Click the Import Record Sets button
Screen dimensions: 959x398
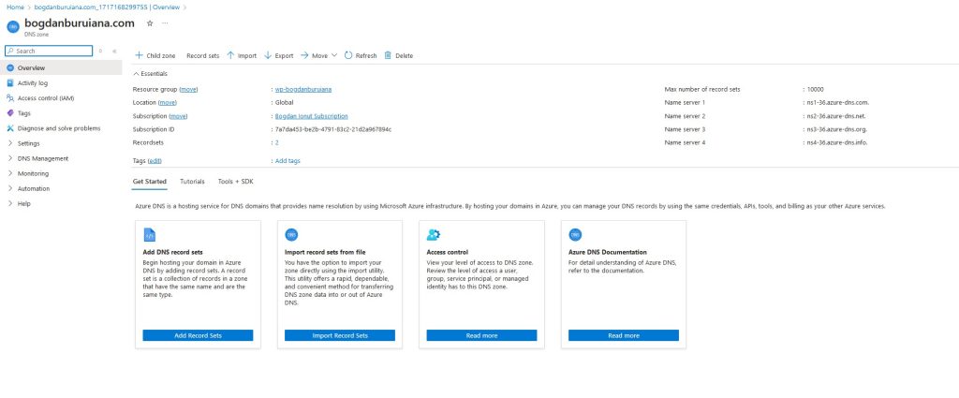coord(340,335)
